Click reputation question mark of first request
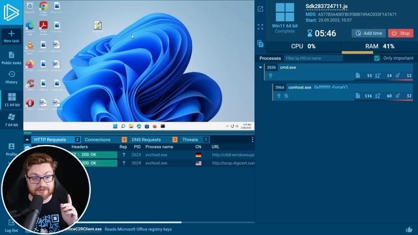The width and height of the screenshot is (418, 235). (123, 155)
